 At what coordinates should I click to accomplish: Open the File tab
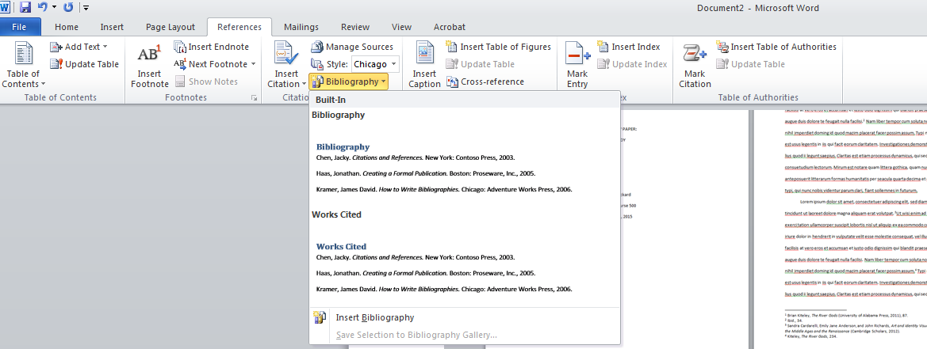click(20, 27)
